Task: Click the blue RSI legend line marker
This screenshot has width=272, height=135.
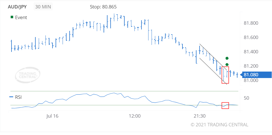Action: (x=11, y=97)
